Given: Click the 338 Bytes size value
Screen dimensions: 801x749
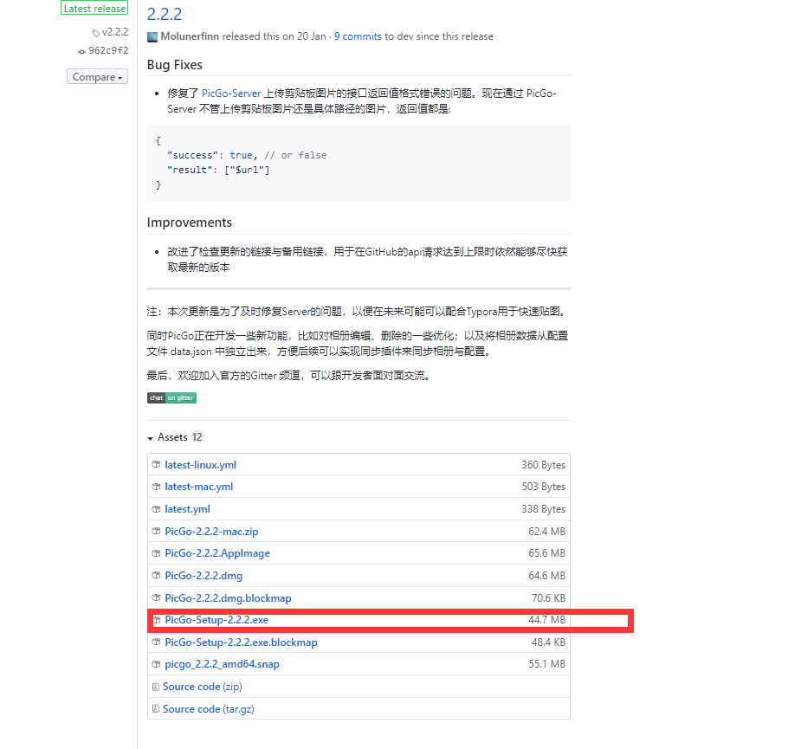Looking at the screenshot, I should (x=544, y=509).
